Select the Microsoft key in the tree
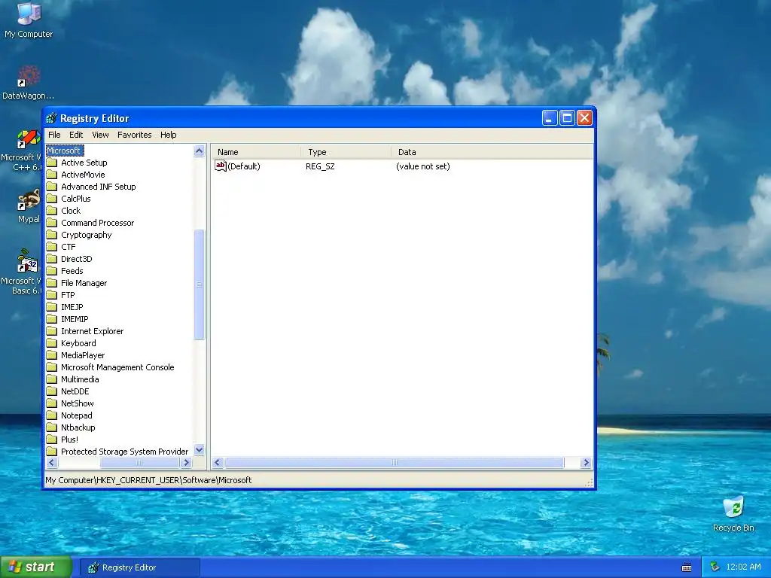This screenshot has width=771, height=578. [x=65, y=151]
